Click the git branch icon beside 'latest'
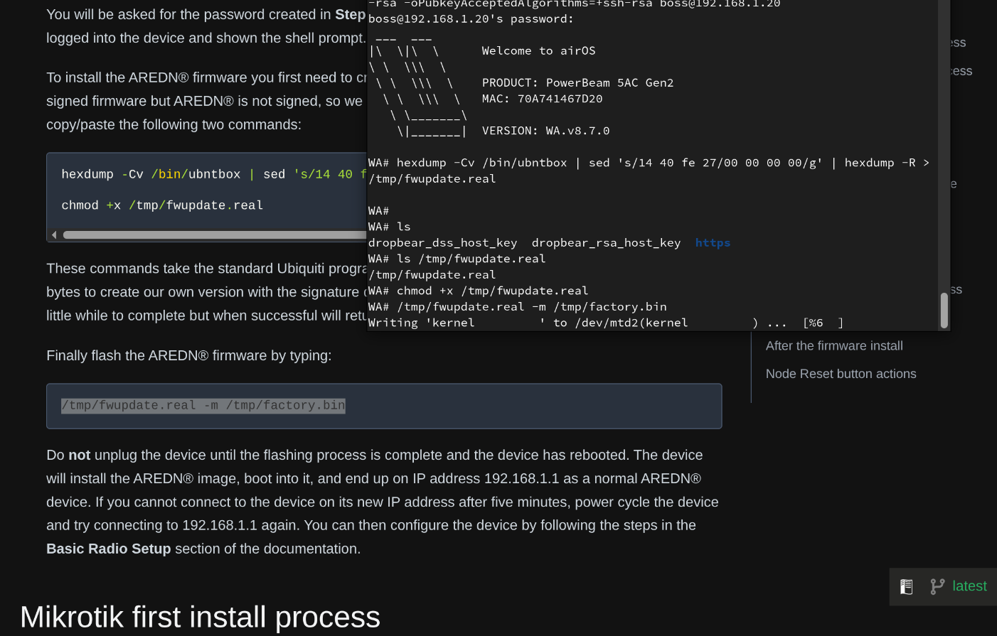This screenshot has height=636, width=997. (x=938, y=586)
